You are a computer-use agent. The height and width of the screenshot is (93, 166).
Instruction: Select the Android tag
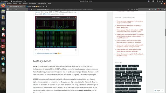(x=124, y=66)
